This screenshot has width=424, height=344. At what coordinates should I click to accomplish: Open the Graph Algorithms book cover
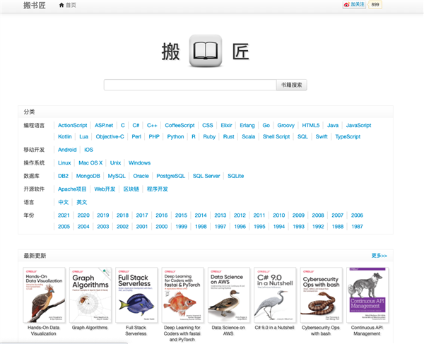92,295
